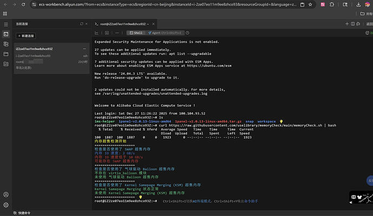Open the 快捷命令 quick commands bar
The image size is (373, 216).
[22, 213]
